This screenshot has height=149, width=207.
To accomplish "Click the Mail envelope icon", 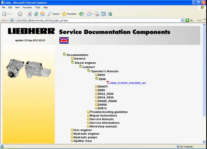I will pyautogui.click(x=89, y=14).
